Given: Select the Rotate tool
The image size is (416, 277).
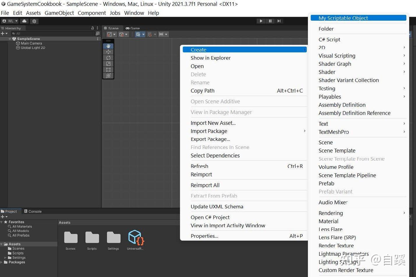Looking at the screenshot, I should 108,58.
